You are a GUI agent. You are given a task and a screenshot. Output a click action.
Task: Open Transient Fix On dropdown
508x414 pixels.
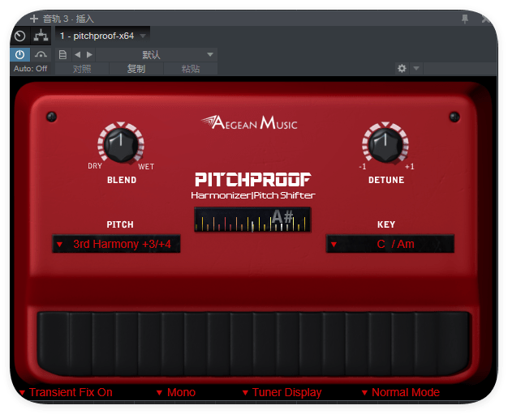pyautogui.click(x=66, y=392)
